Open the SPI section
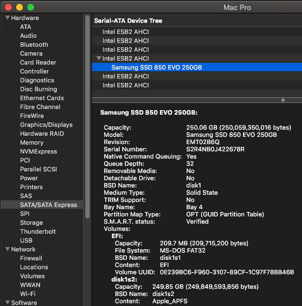The height and width of the screenshot is (306, 302). pyautogui.click(x=25, y=214)
